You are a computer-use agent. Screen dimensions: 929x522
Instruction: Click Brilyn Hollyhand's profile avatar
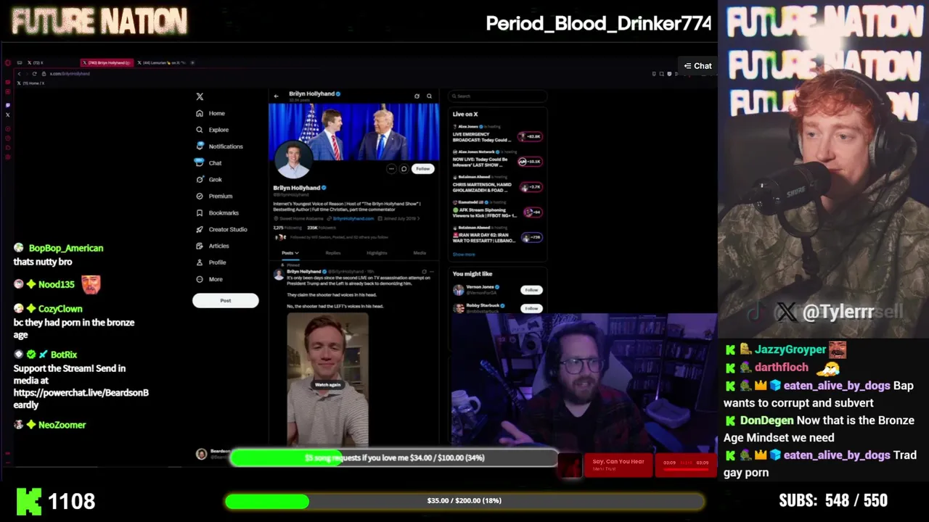(293, 159)
